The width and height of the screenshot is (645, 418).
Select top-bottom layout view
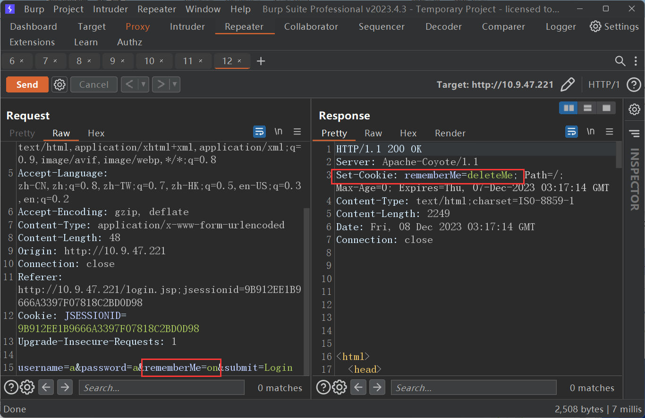pos(587,108)
